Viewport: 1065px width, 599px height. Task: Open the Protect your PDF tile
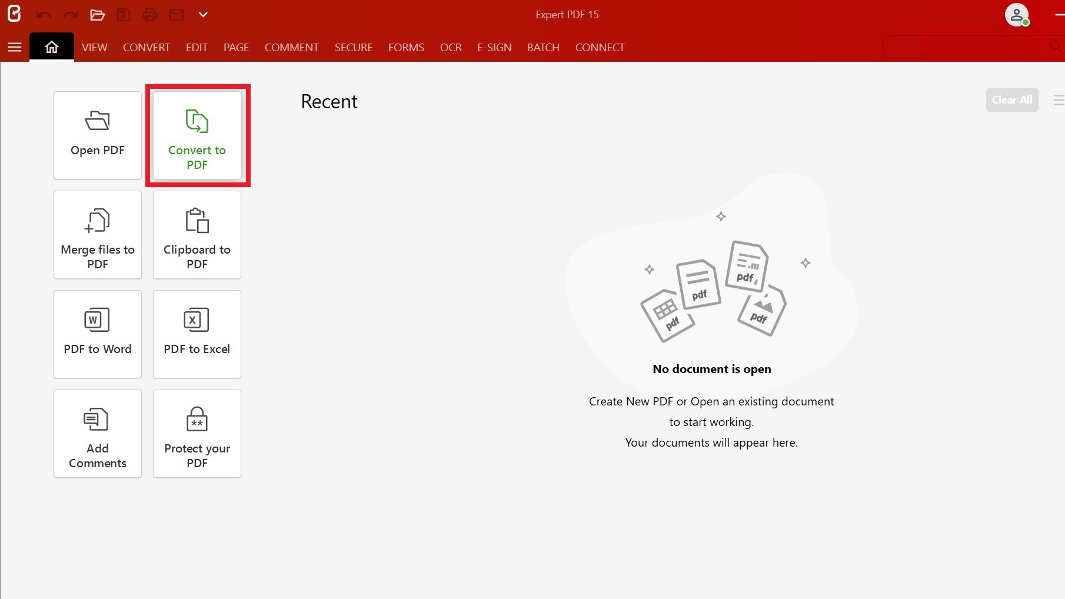coord(197,434)
